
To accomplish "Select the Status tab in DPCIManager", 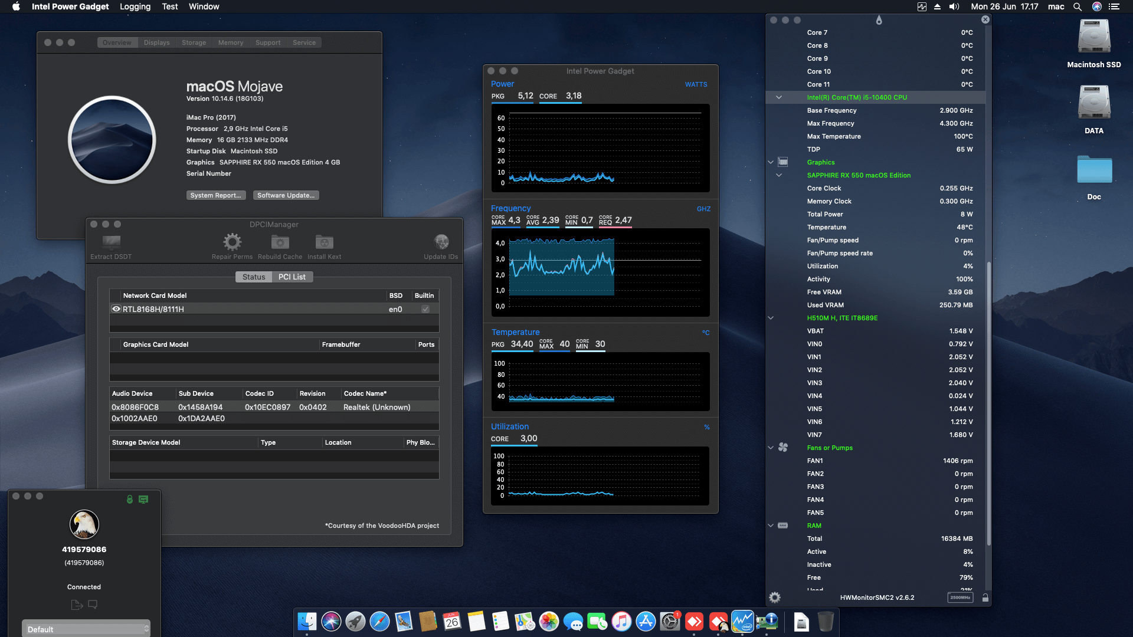I will 254,277.
